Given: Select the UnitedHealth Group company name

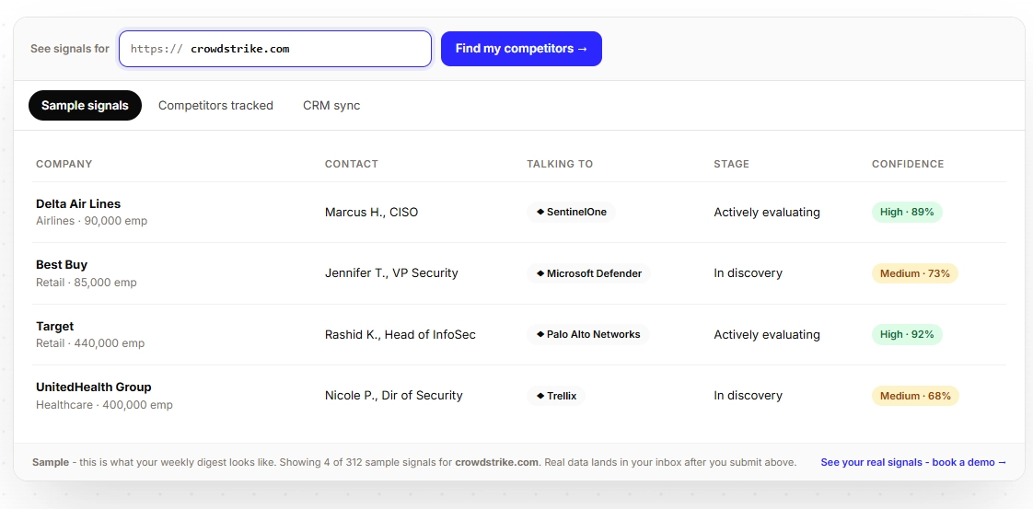Looking at the screenshot, I should 94,388.
